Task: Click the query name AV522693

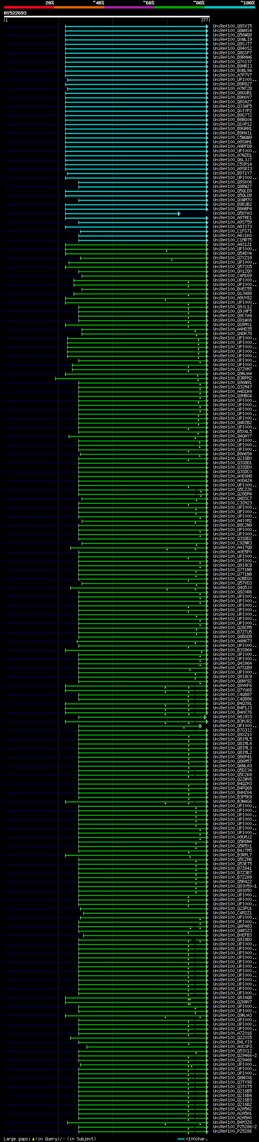Action: (x=15, y=13)
